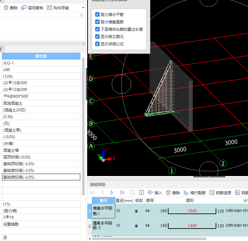The height and width of the screenshot is (241, 248).
Task: Select the thickness value 240
Action: tap(41, 70)
